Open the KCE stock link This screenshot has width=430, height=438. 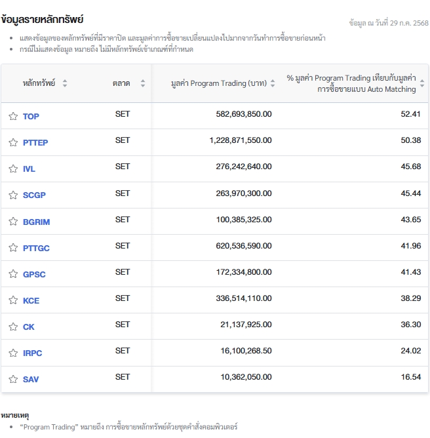point(31,300)
